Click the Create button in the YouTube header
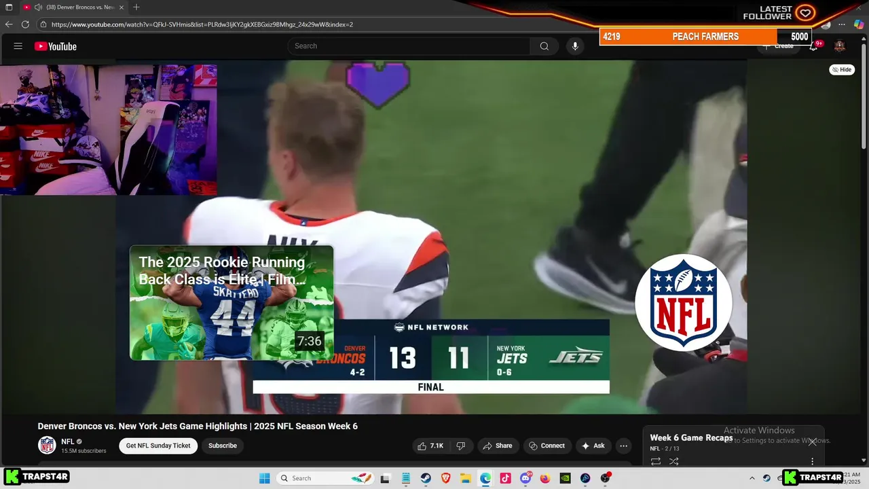This screenshot has height=489, width=869. click(779, 46)
